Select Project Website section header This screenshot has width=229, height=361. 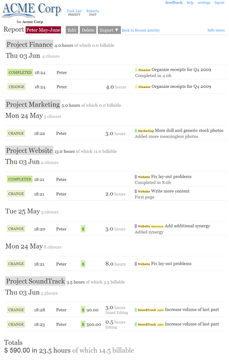click(29, 150)
